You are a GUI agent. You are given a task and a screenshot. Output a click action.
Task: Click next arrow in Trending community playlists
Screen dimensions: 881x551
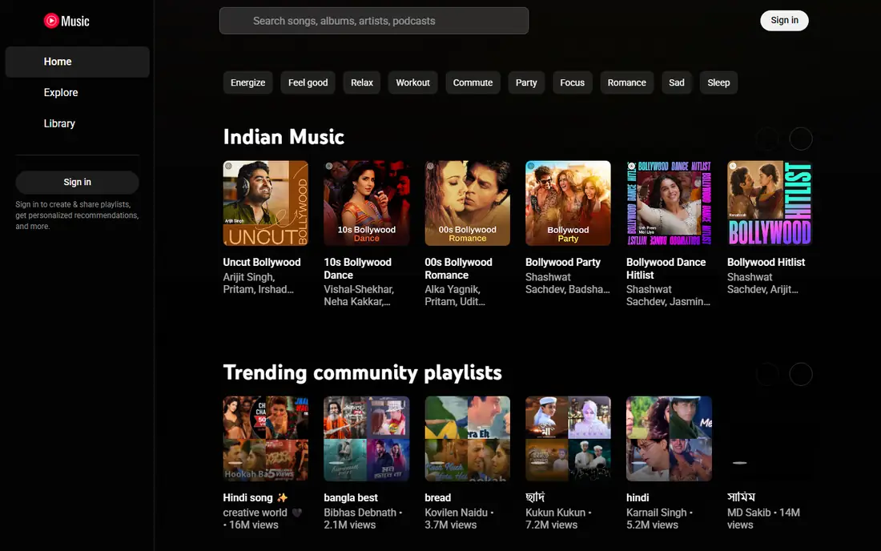(801, 374)
